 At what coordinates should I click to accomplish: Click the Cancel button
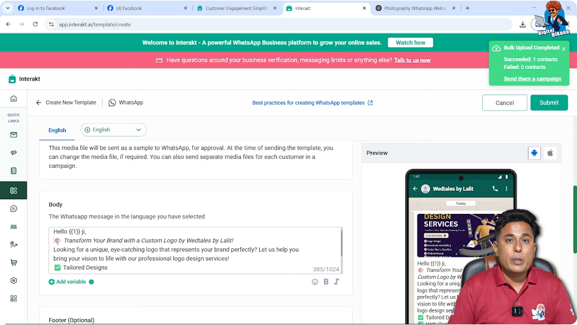pos(505,103)
